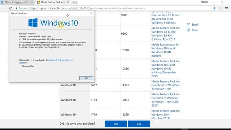
Task: Answer No to Did this solve your problem
Action: [139, 124]
